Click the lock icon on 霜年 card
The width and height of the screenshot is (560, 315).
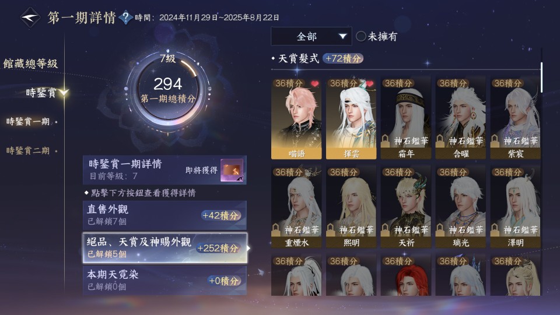point(385,141)
